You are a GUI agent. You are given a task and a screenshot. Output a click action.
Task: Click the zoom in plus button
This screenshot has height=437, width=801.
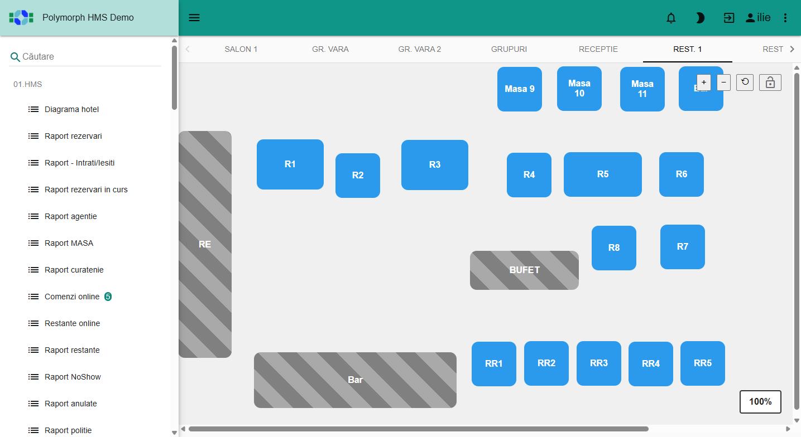pyautogui.click(x=704, y=82)
